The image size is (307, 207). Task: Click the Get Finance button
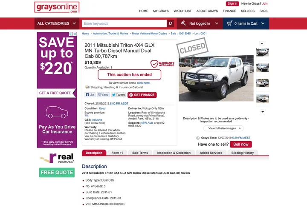pyautogui.click(x=142, y=95)
